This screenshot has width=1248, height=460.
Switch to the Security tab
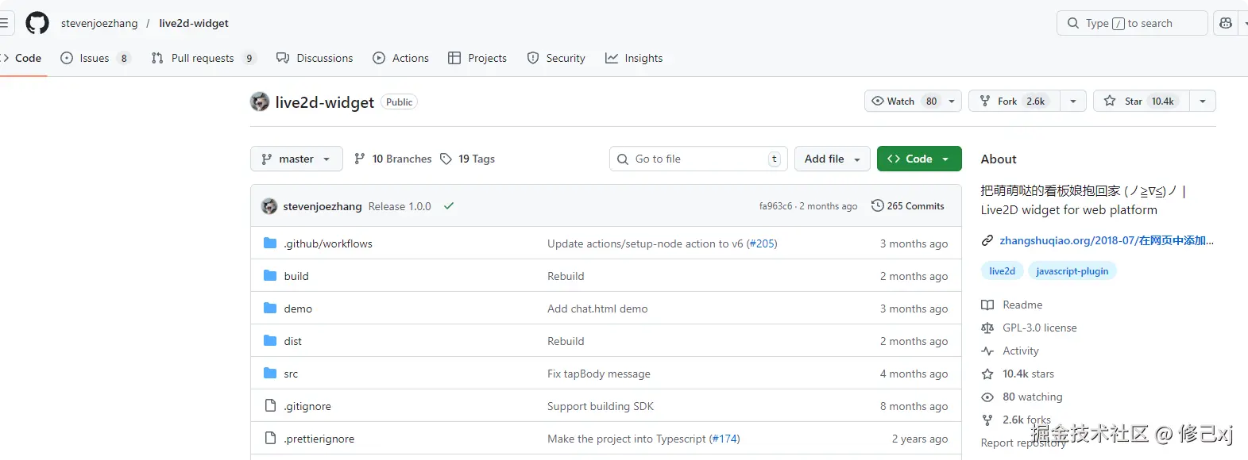(556, 58)
